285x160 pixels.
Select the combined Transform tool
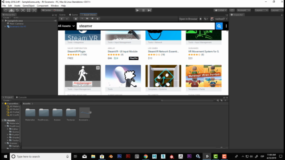34,10
